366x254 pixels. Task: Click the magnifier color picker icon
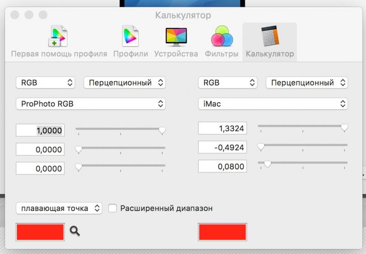(x=75, y=231)
